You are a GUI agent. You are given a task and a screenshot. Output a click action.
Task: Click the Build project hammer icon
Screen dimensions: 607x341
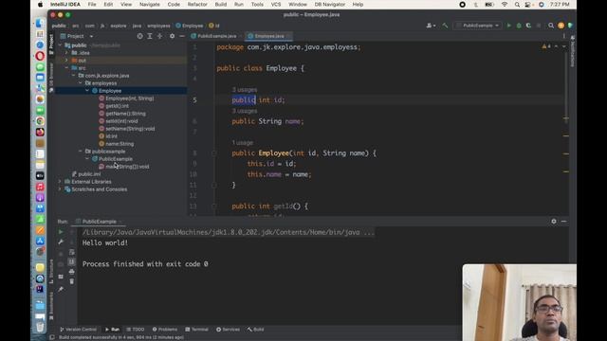[x=445, y=26]
